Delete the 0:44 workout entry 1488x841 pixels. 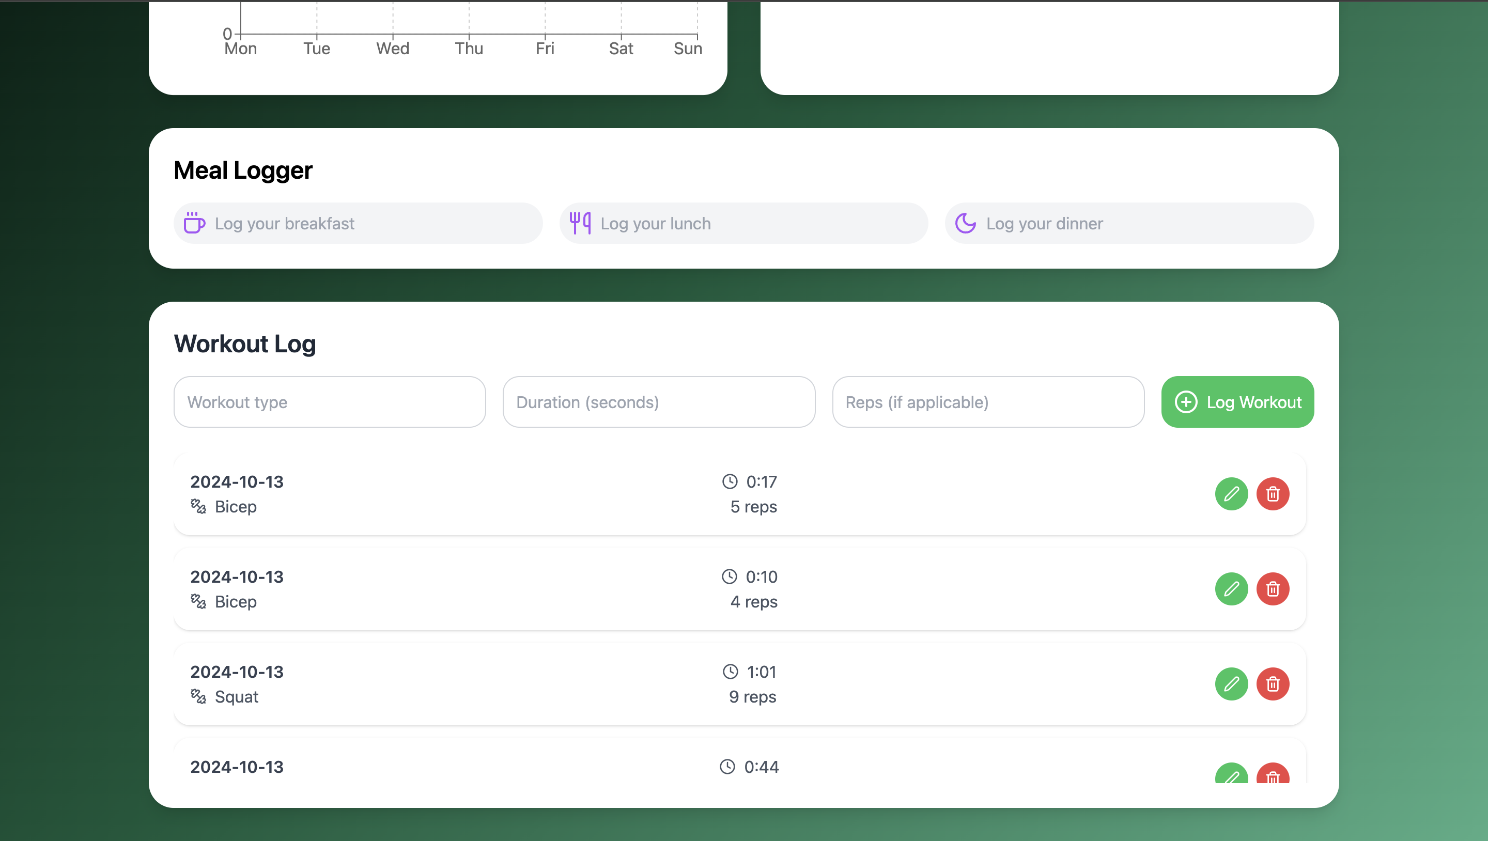click(x=1273, y=774)
